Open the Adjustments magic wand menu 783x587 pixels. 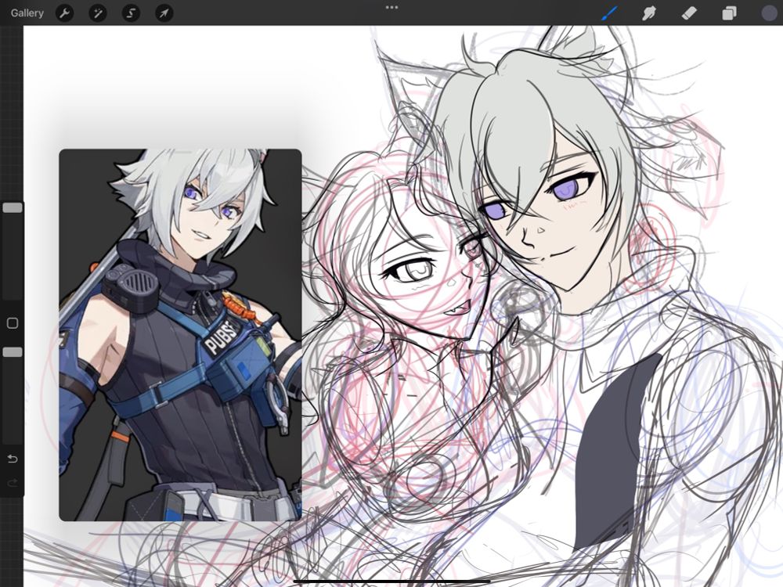pyautogui.click(x=98, y=13)
